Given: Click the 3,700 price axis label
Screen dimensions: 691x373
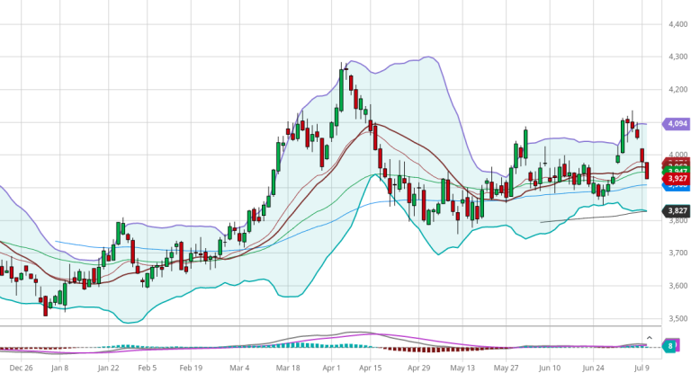Looking at the screenshot, I should tap(675, 253).
